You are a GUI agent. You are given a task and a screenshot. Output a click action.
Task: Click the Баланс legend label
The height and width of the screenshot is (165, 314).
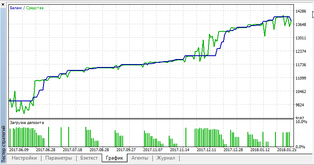[x=16, y=8]
